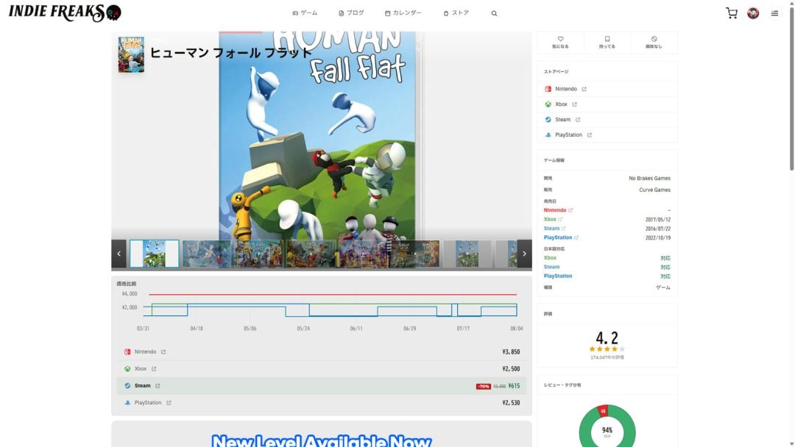Show previous thumbnails with the left arrow
The height and width of the screenshot is (447, 795).
click(119, 254)
